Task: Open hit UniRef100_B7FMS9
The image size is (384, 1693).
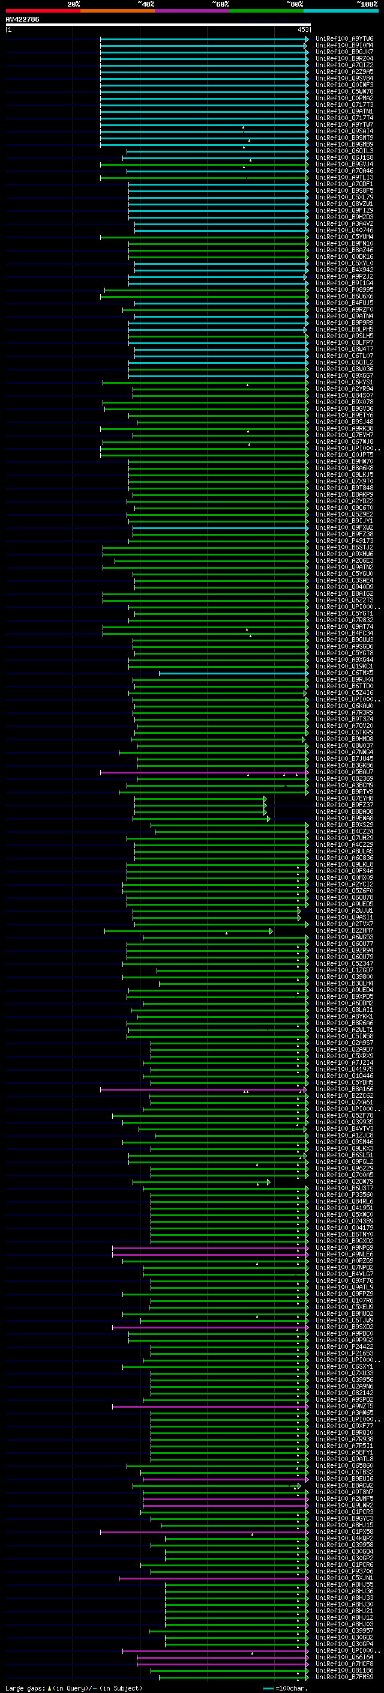Action: (x=344, y=1677)
